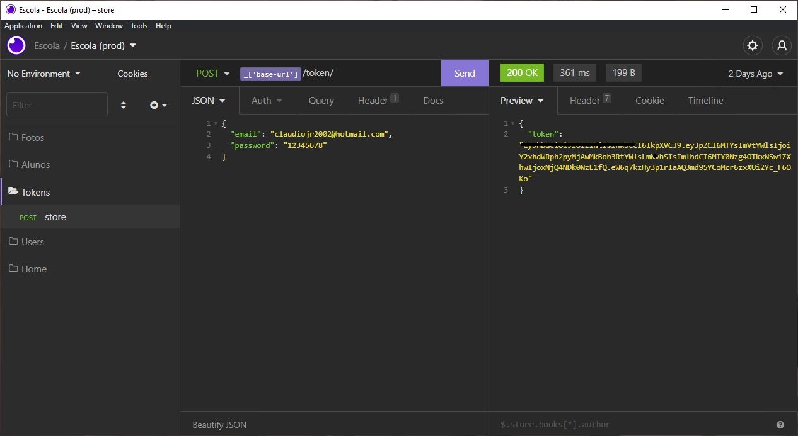Switch to the Query tab
The image size is (798, 436).
[x=321, y=100]
